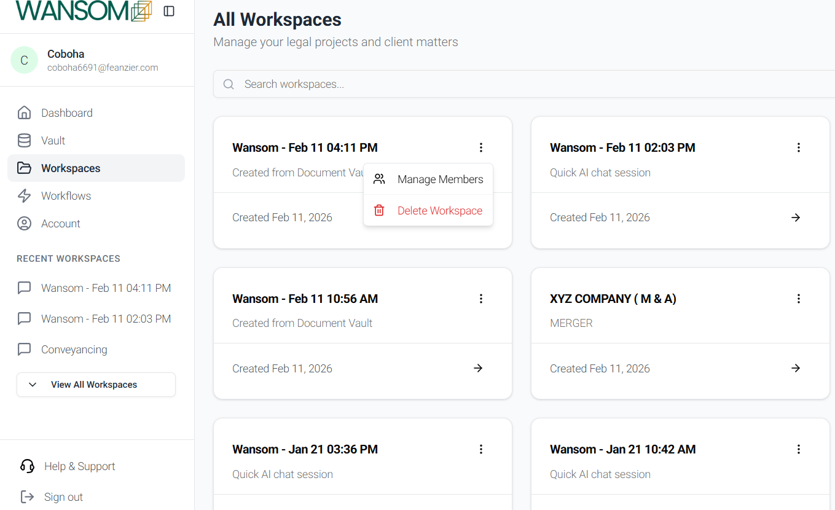
Task: Open options menu for XYZ COMPANY workspace
Action: coord(799,299)
